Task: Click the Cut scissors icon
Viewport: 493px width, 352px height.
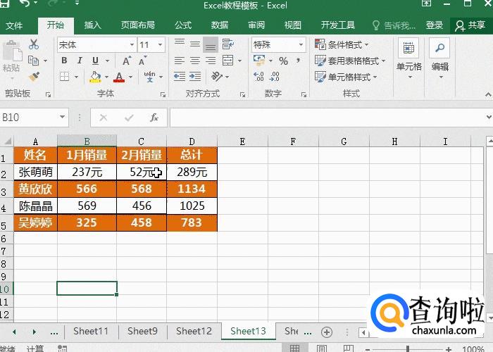Action: tap(33, 44)
